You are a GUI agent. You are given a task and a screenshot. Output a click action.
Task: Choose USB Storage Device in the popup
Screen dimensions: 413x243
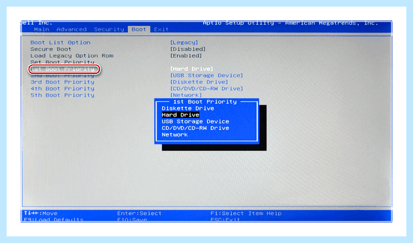[195, 121]
